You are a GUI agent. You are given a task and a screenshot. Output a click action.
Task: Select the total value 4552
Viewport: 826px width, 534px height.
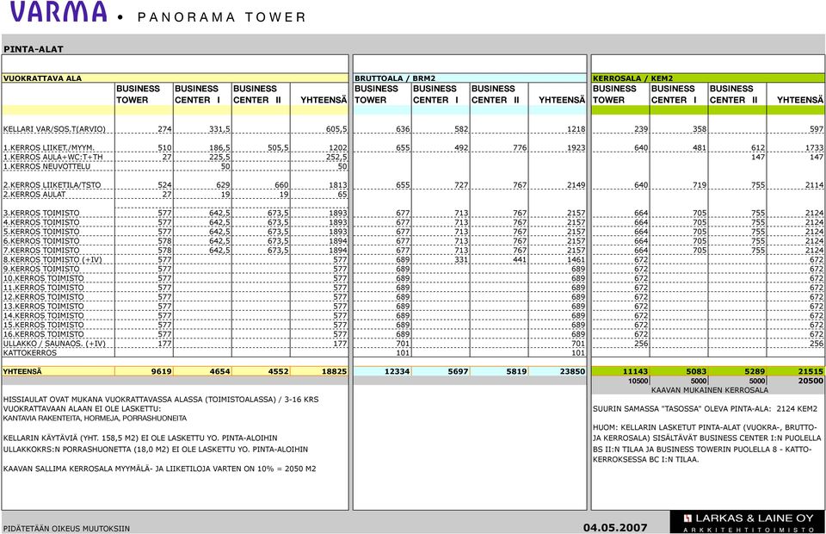click(279, 371)
